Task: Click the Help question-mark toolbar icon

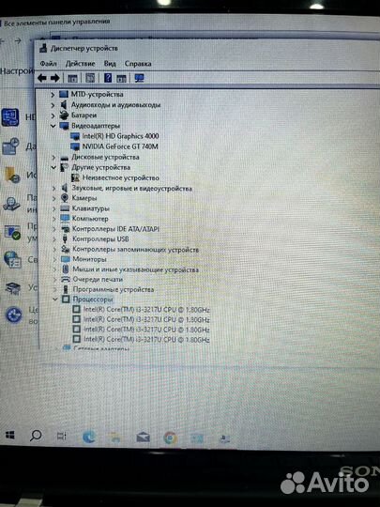Action: coord(108,78)
